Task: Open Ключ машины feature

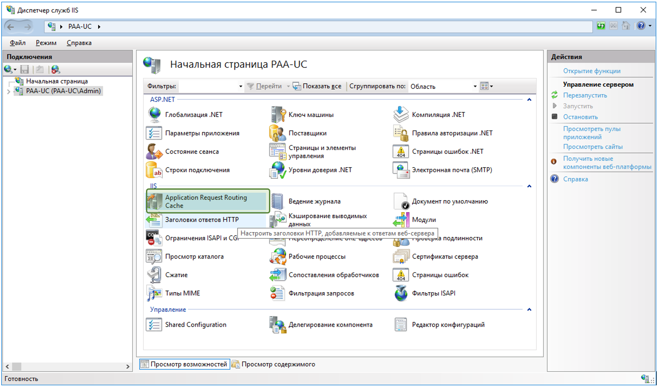Action: 302,115
